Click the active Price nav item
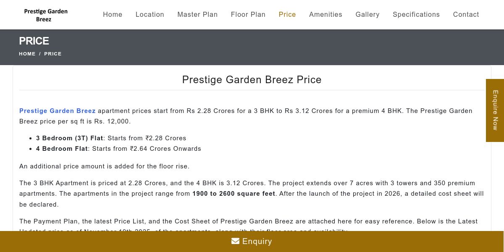504x252 pixels. [x=287, y=14]
